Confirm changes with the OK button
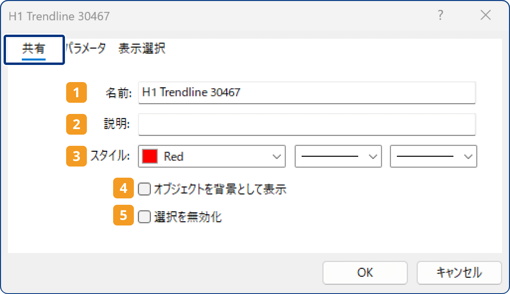 point(365,272)
